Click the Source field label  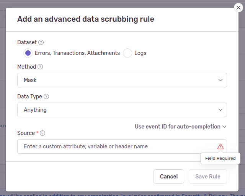coord(26,133)
